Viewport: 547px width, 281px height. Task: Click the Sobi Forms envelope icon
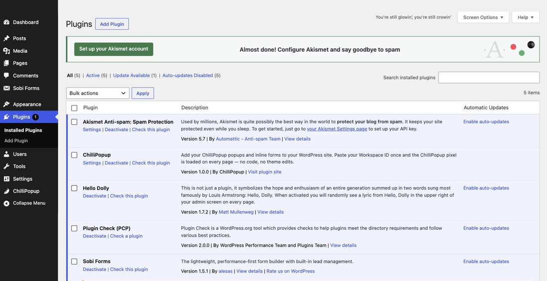tap(6, 89)
